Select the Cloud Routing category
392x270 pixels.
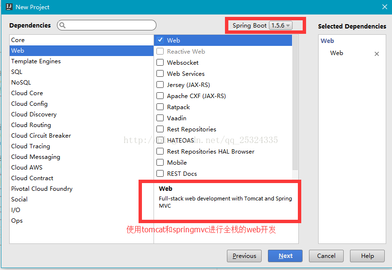[x=82, y=125]
